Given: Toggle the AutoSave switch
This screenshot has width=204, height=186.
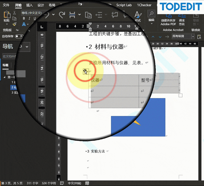Looking at the screenshot, I should (19, 36).
